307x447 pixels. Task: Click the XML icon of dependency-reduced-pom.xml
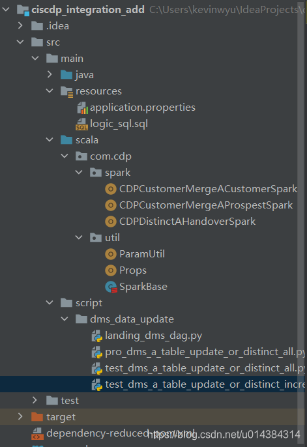click(37, 433)
